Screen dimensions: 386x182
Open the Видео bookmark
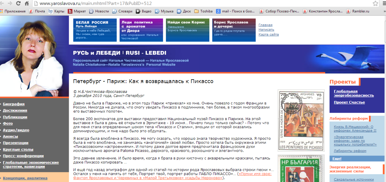144,11
